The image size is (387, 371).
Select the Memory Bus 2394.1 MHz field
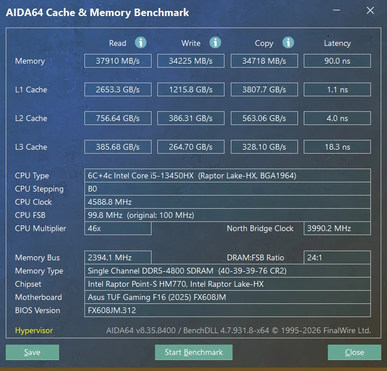click(118, 257)
